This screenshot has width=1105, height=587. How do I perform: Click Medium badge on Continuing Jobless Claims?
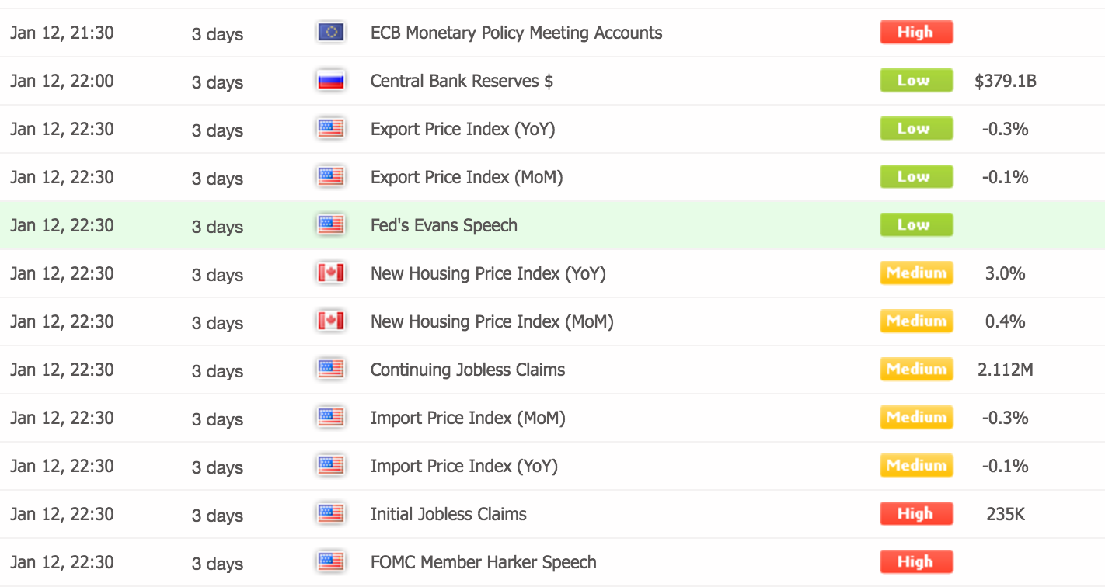[916, 370]
